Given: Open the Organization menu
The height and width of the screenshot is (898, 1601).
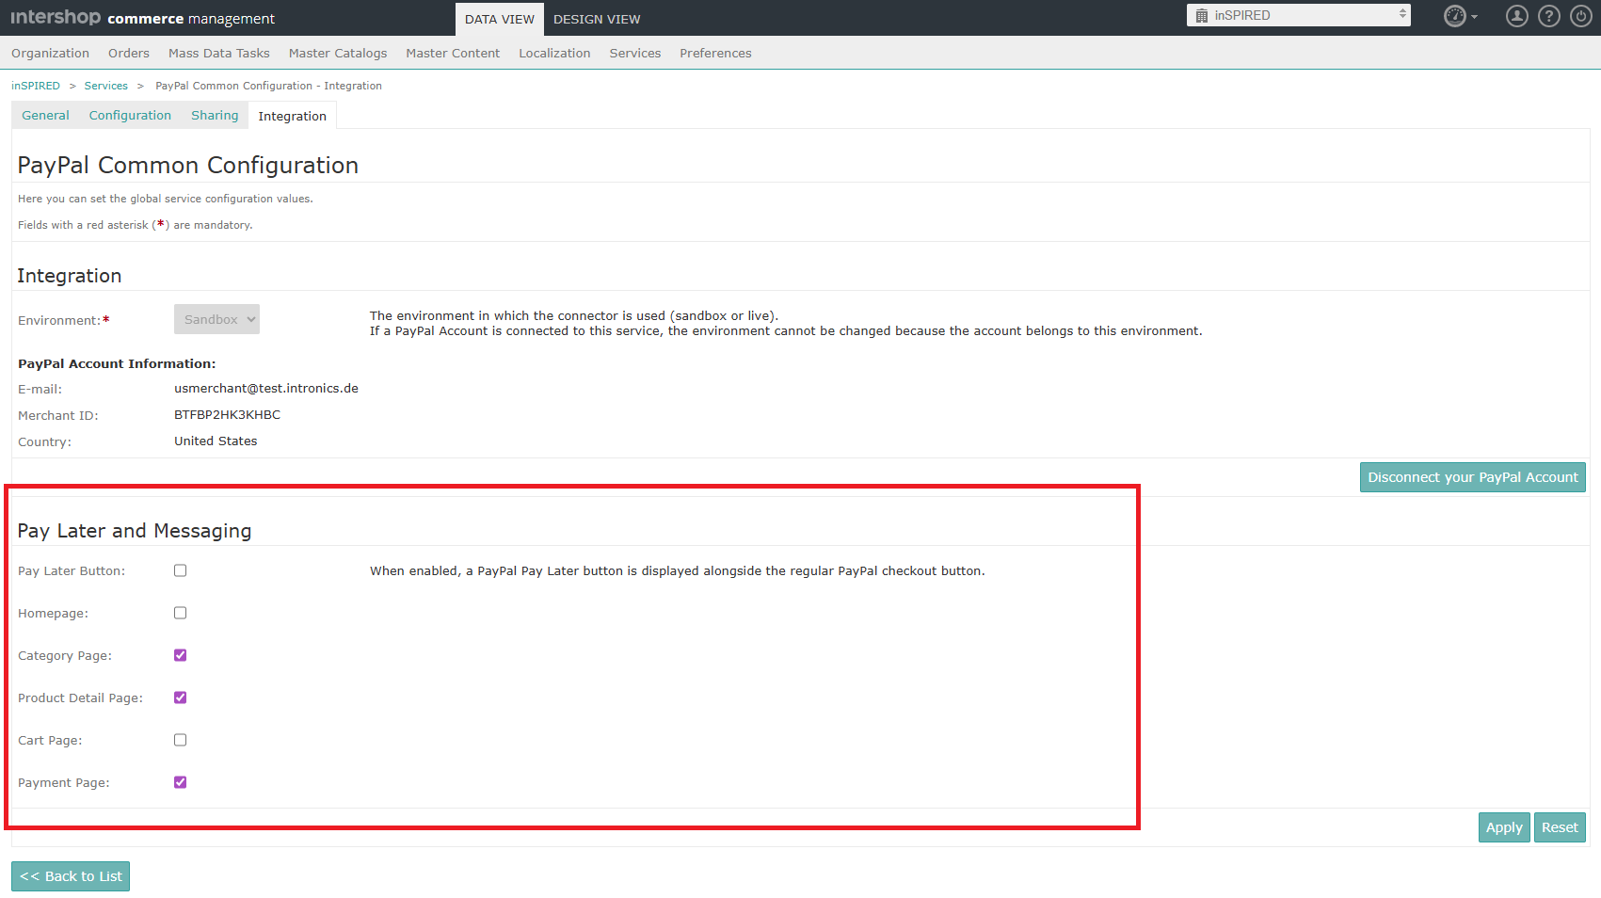Looking at the screenshot, I should point(50,53).
